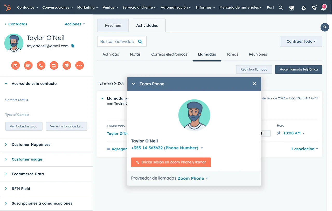Open the phone number dropdown +353 14 563632
332x211 pixels.
click(x=167, y=148)
